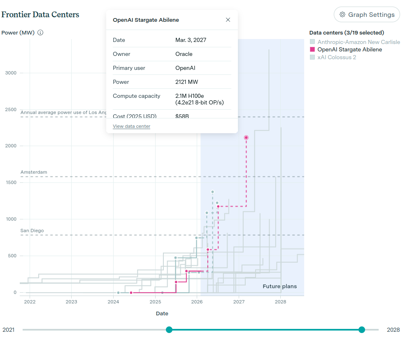Click the Data centers (3/19 selected) heading

click(346, 32)
